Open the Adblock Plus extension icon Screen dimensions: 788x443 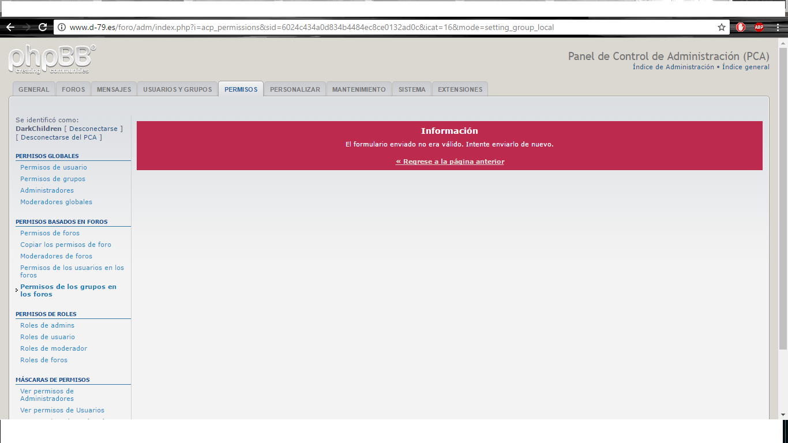[x=759, y=27]
